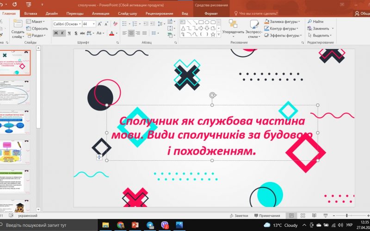Image resolution: width=370 pixels, height=231 pixels.
Task: Open line spacing dropdown
Action: coord(161,24)
